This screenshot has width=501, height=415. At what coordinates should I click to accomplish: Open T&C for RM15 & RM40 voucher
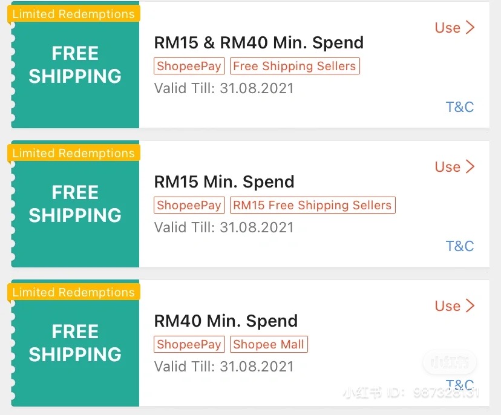[459, 107]
